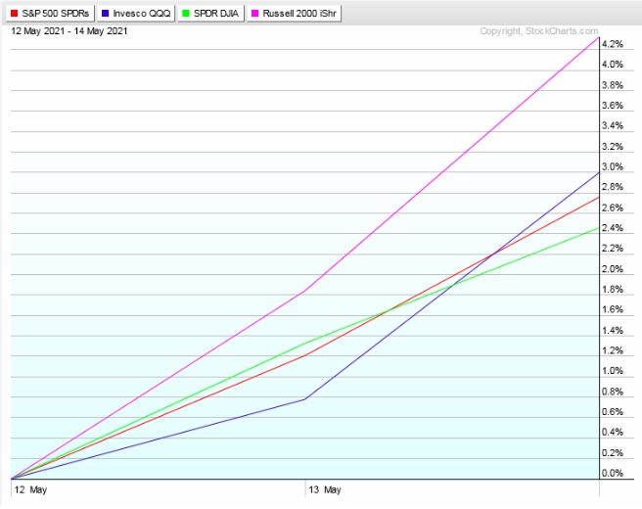This screenshot has height=509, width=642.
Task: Click the 2.6% y-axis label
Action: (612, 208)
